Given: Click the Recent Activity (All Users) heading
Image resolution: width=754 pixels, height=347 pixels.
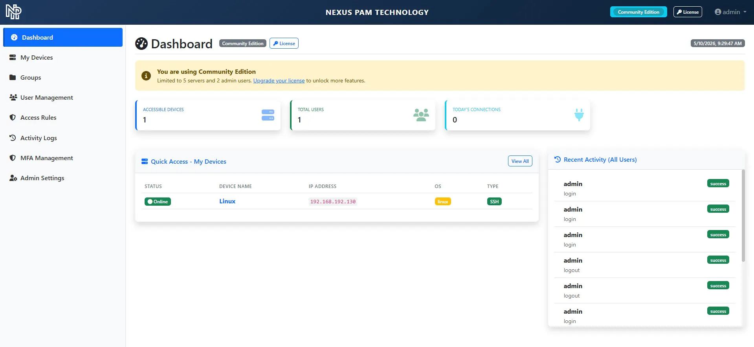Looking at the screenshot, I should point(600,159).
